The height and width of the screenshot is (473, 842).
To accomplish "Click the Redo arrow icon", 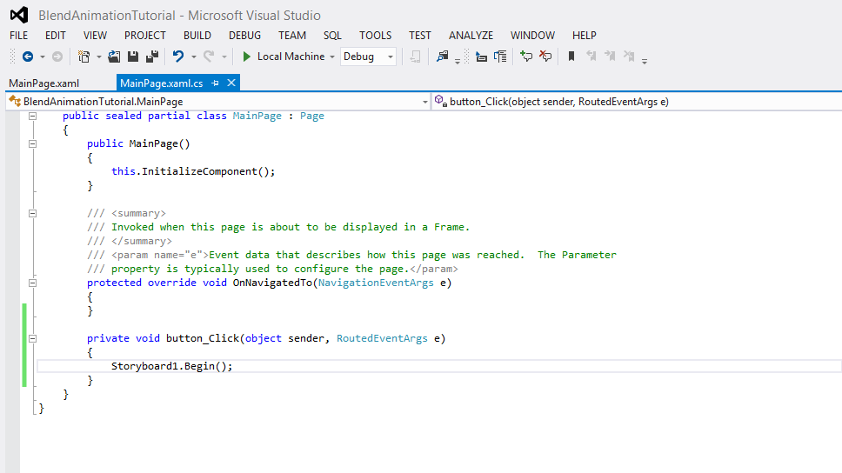I will [x=209, y=57].
